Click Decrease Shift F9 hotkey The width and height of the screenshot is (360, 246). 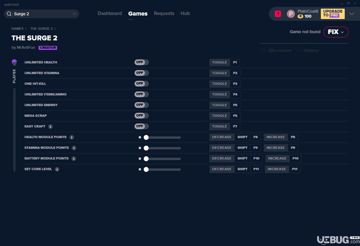coord(235,148)
